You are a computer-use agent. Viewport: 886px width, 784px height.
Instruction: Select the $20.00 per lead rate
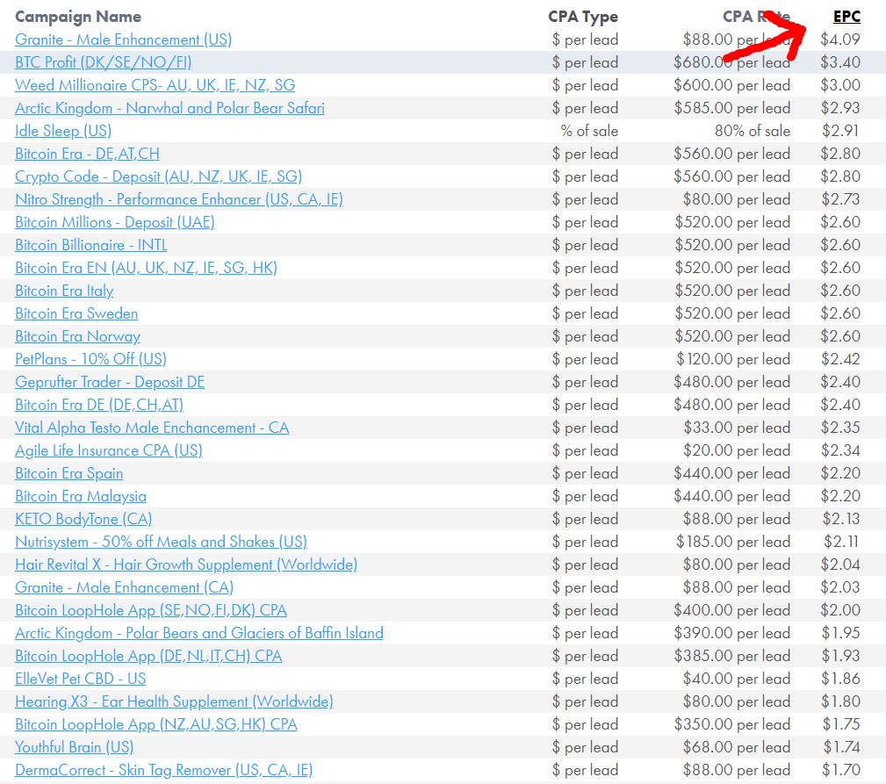pyautogui.click(x=737, y=450)
